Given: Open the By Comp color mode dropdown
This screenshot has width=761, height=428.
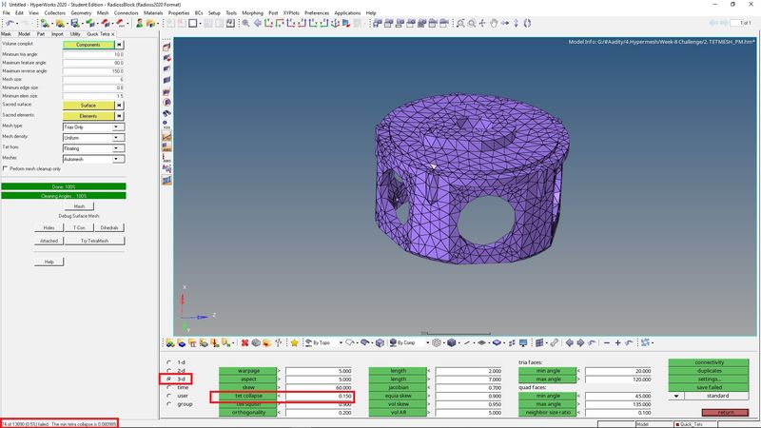Looking at the screenshot, I should click(x=427, y=343).
